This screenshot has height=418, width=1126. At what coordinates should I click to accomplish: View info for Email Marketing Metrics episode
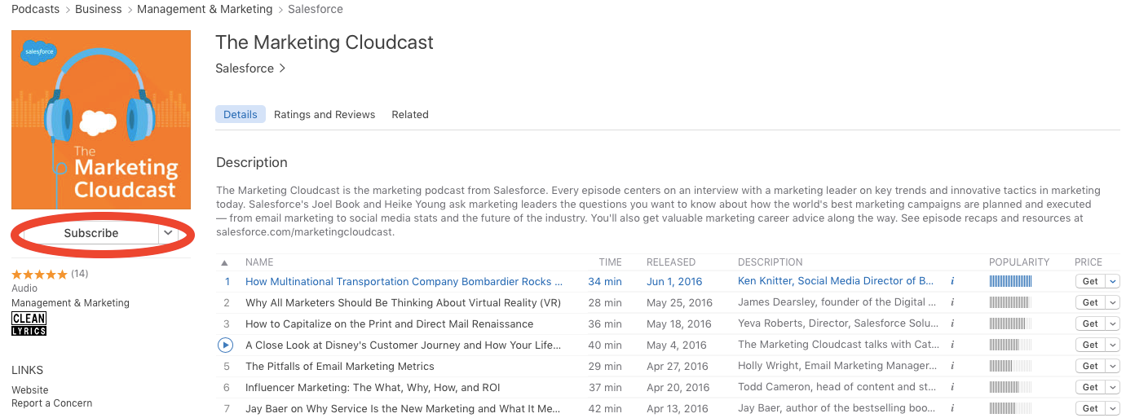952,366
